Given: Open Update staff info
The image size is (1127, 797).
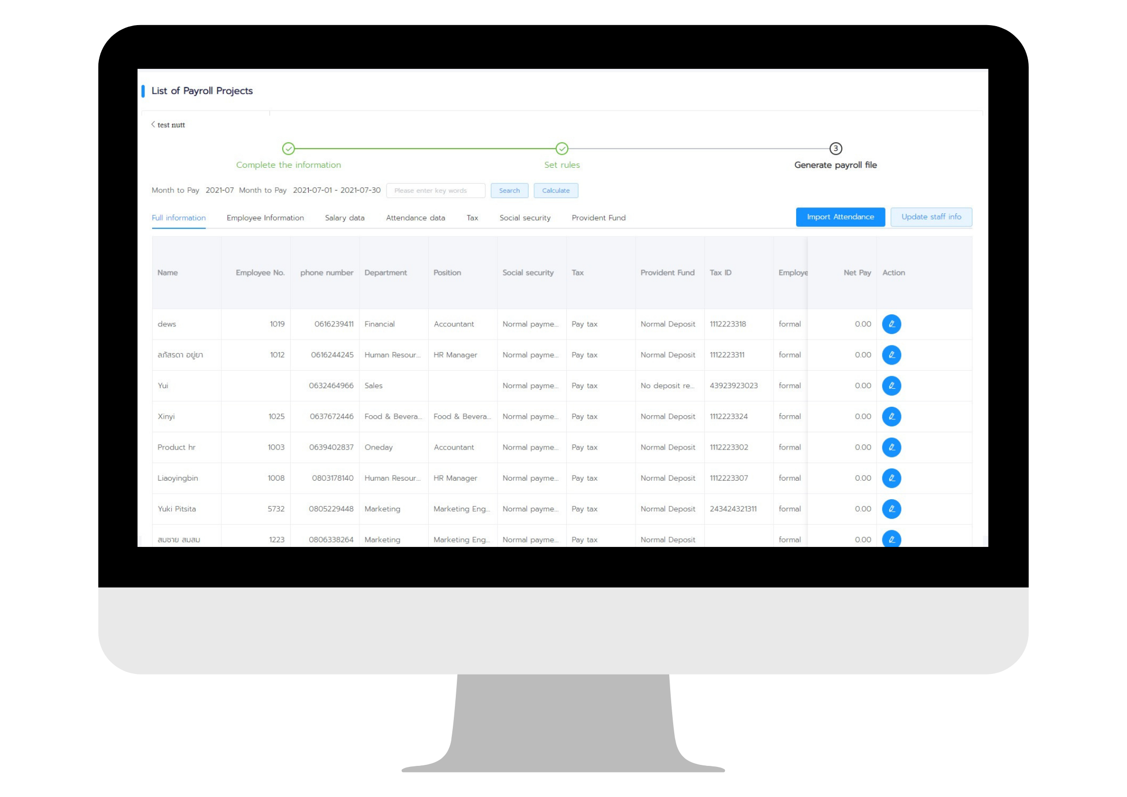Looking at the screenshot, I should pos(931,216).
